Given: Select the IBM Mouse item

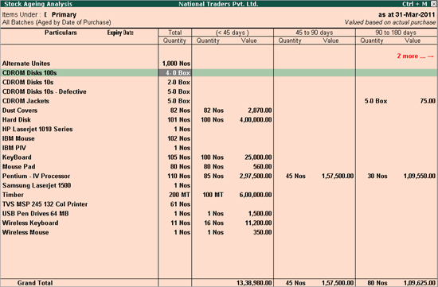Looking at the screenshot, I should point(18,138).
